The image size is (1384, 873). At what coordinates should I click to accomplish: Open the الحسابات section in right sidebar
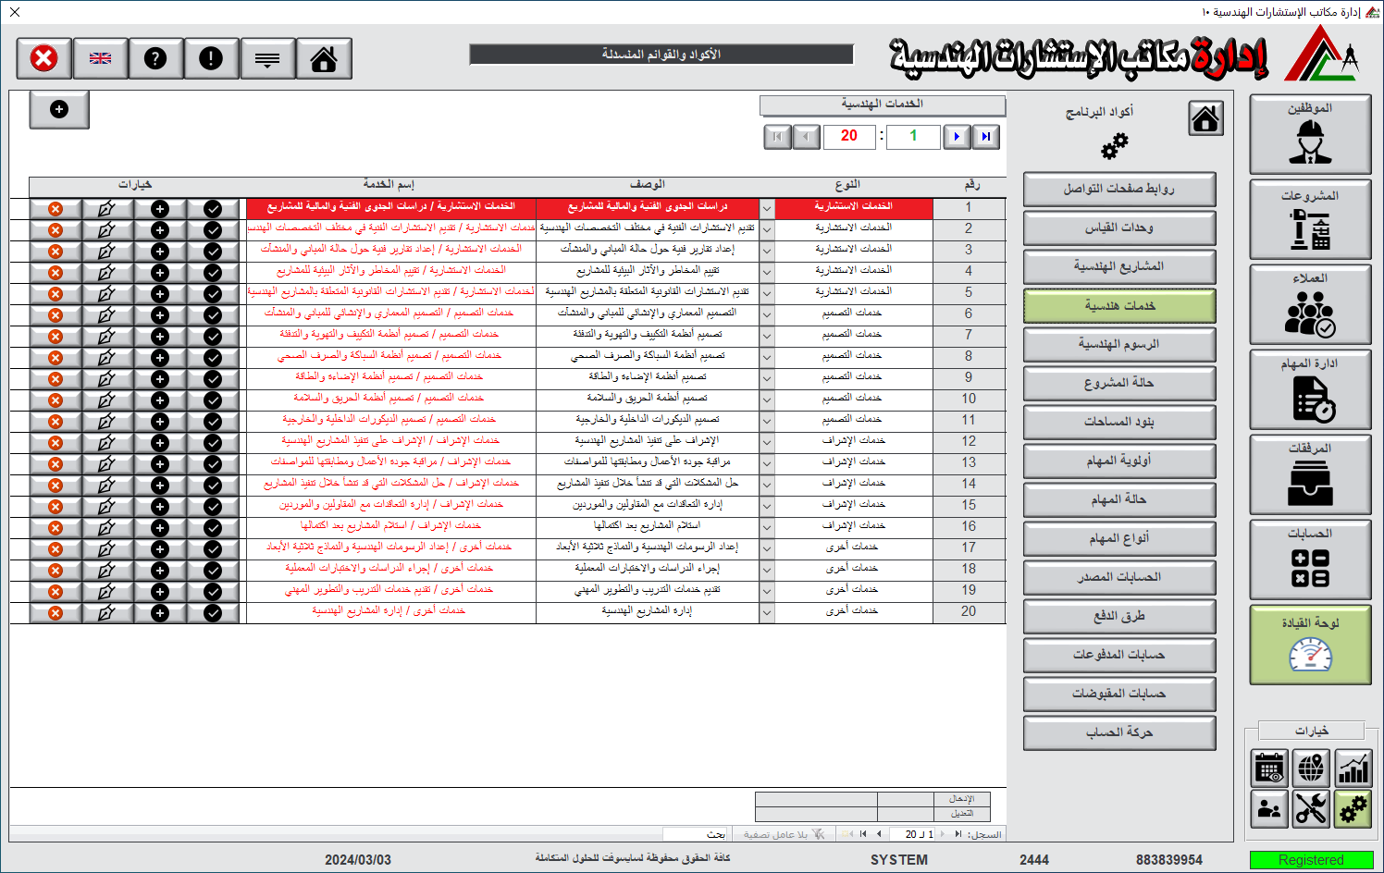pyautogui.click(x=1310, y=559)
